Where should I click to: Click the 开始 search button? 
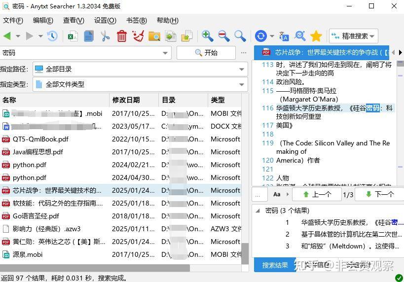pyautogui.click(x=206, y=53)
